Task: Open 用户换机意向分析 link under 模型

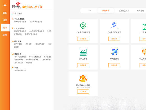Action: 20,70
